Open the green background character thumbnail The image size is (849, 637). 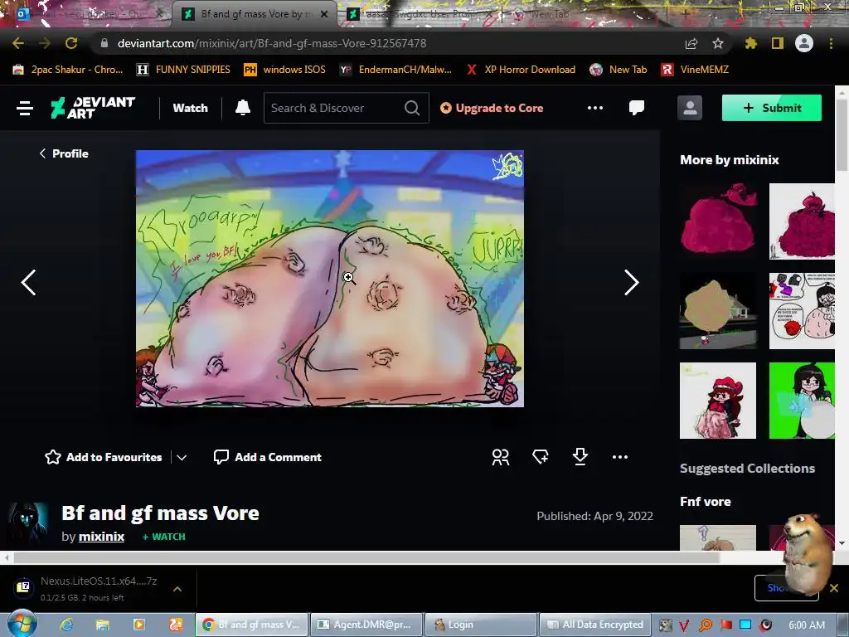[x=802, y=401]
